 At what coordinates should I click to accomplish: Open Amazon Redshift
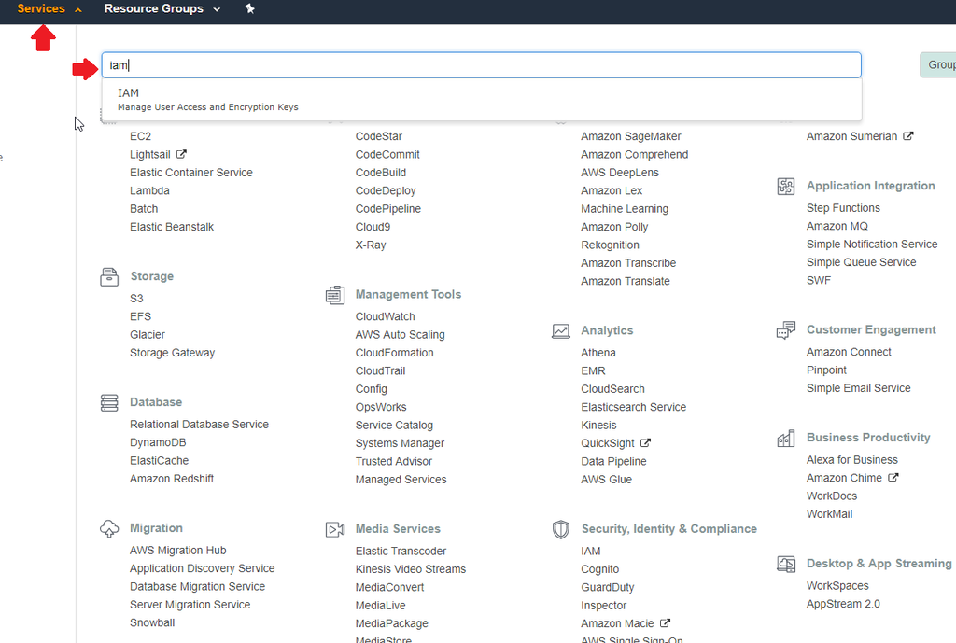172,479
